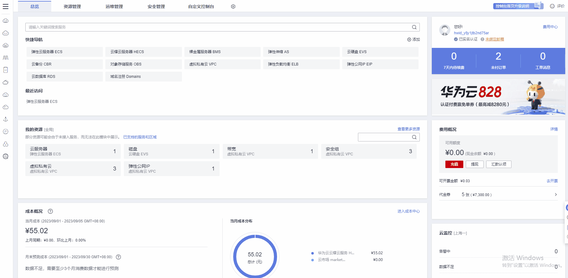Open quick nav 虚拟私有云 VPC
Viewport: 568px width, 278px height.
[x=222, y=64]
